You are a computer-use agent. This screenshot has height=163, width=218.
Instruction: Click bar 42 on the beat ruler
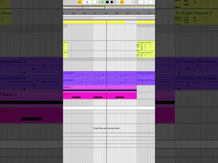point(149,14)
